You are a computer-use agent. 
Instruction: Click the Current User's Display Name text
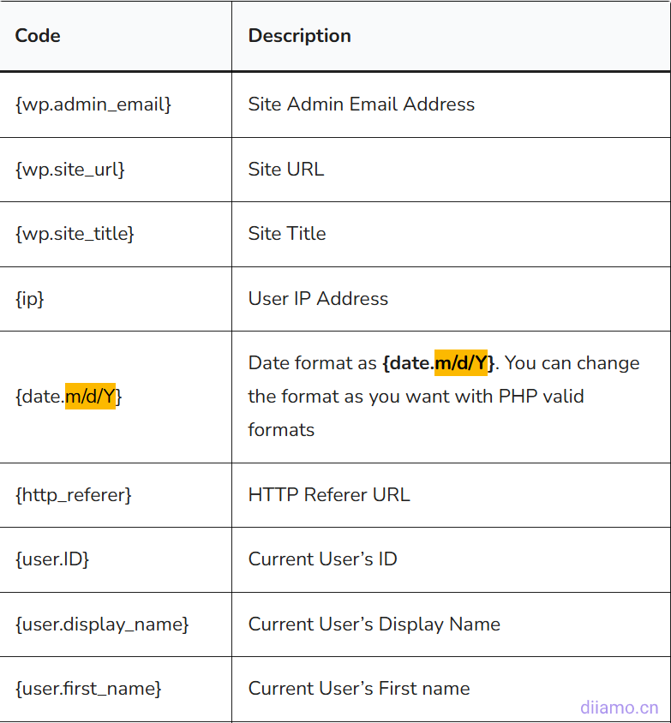[374, 624]
